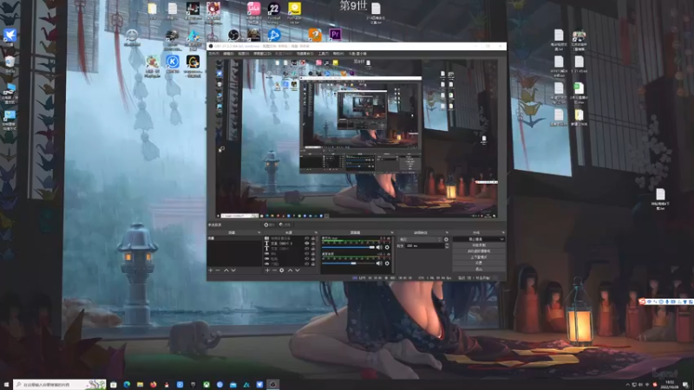Open the gear settings for the bottom mixer channel
This screenshot has height=390, width=694.
click(x=387, y=263)
